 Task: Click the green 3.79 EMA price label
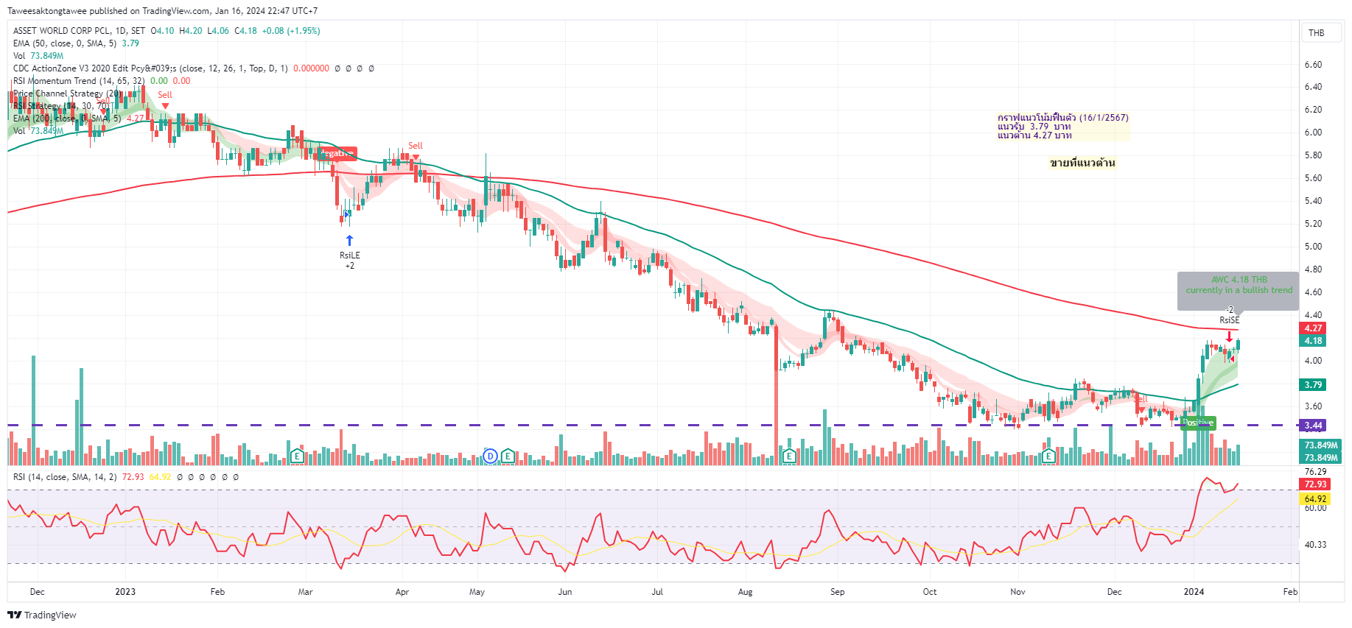pyautogui.click(x=1313, y=385)
